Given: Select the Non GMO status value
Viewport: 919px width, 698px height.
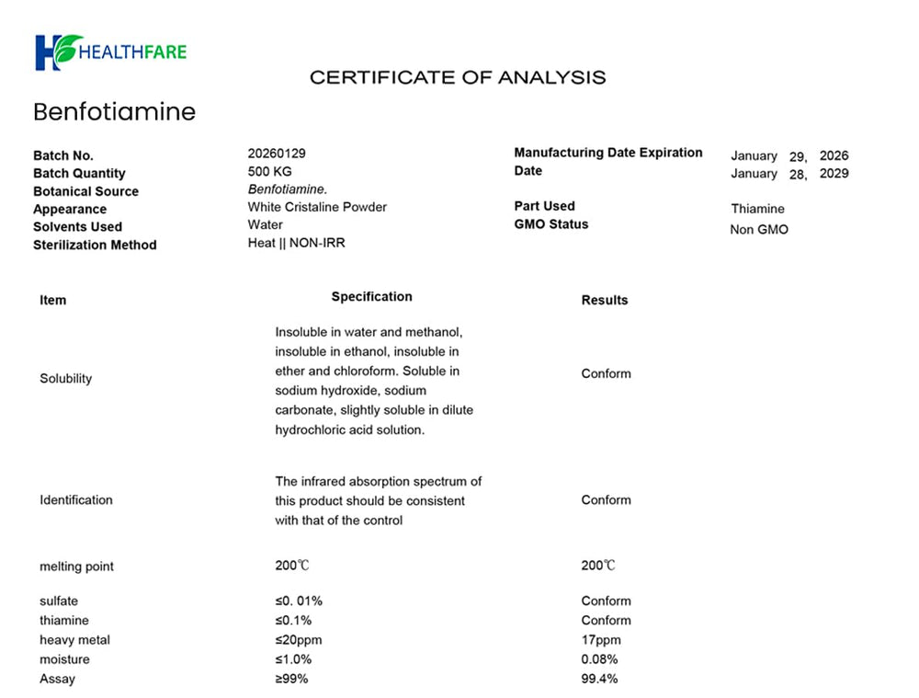Looking at the screenshot, I should tap(759, 230).
